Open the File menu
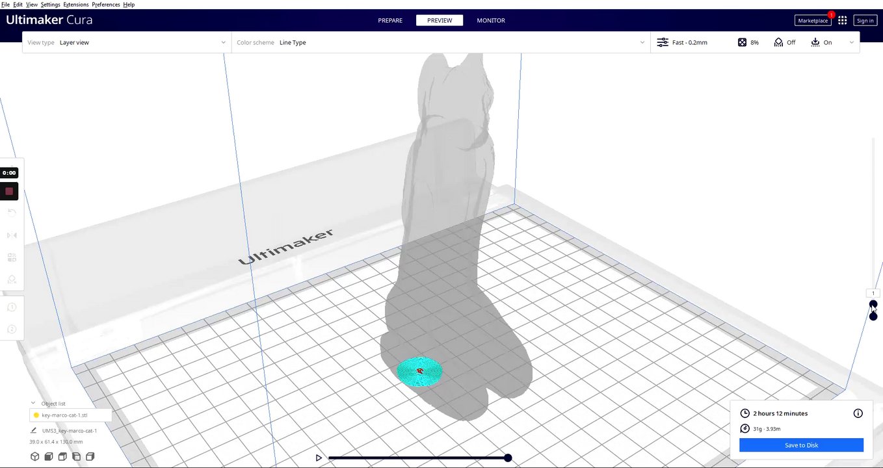Image resolution: width=883 pixels, height=468 pixels. pyautogui.click(x=5, y=5)
